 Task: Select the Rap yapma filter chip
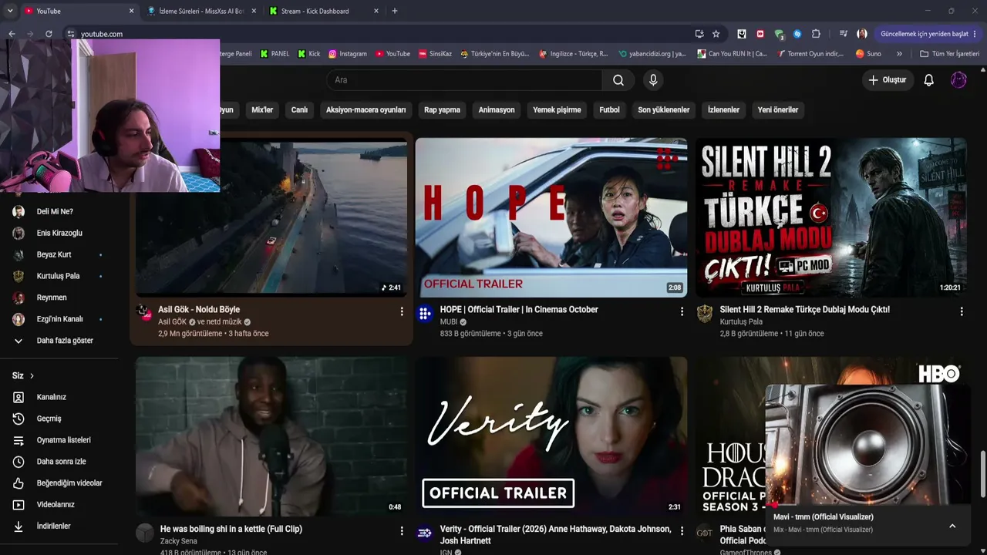442,110
